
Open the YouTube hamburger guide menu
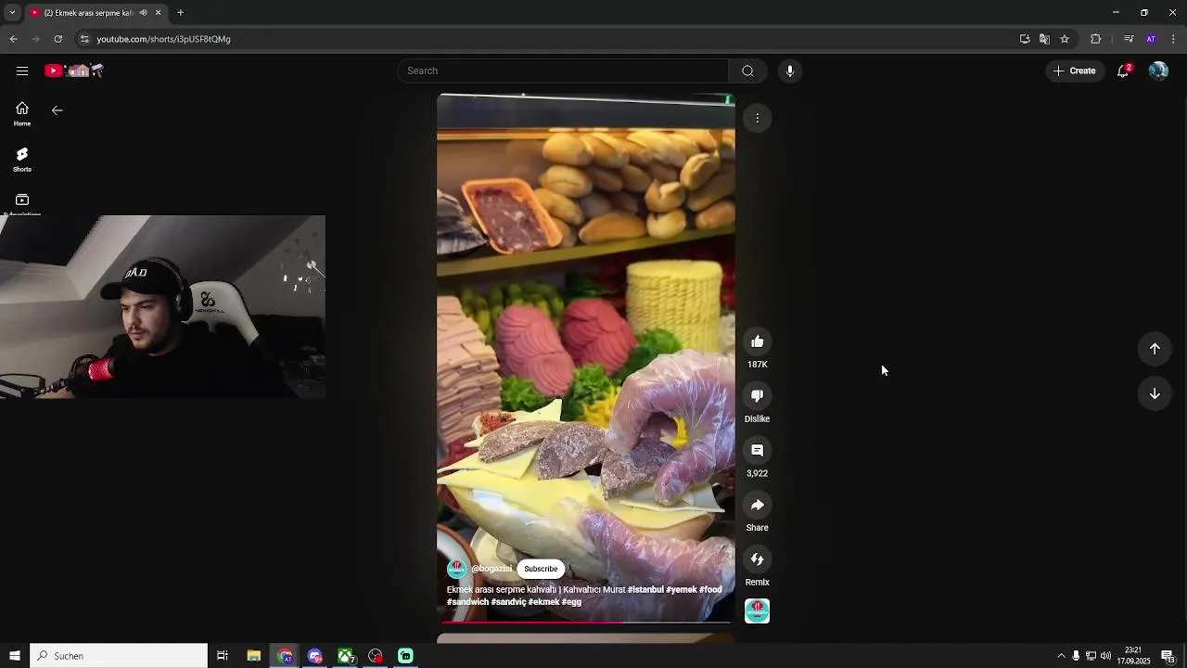22,71
